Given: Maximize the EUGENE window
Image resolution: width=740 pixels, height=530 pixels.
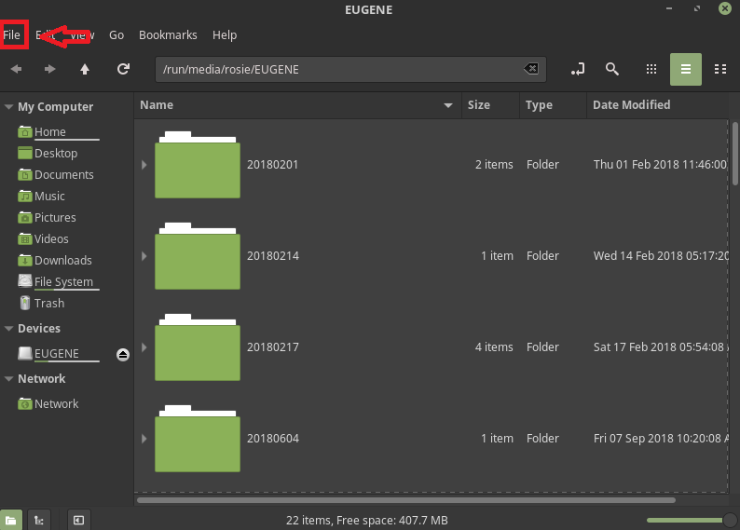Looking at the screenshot, I should point(697,8).
